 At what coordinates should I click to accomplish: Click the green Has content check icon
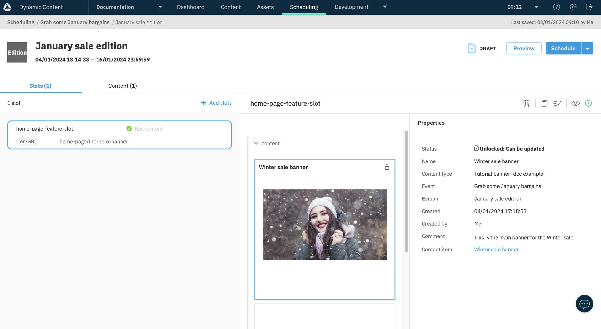click(x=129, y=129)
